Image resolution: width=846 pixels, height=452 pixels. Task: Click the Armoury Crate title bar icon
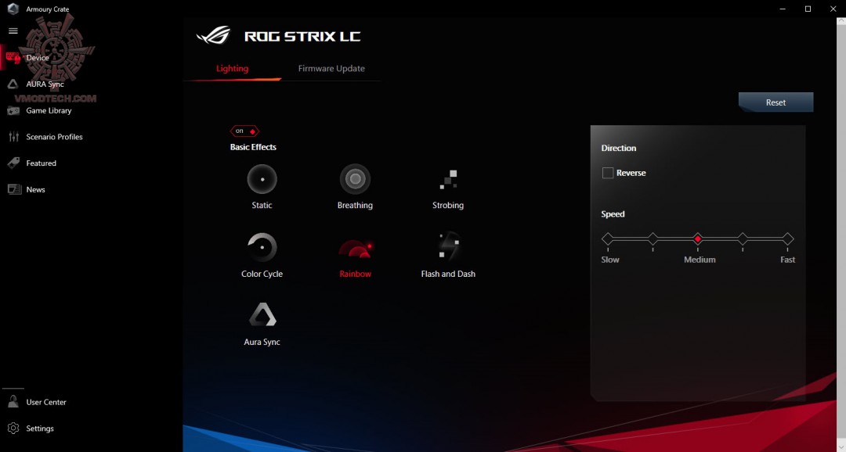coord(13,9)
